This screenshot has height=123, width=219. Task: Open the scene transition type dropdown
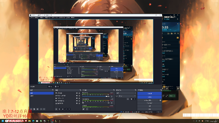coord(126,93)
